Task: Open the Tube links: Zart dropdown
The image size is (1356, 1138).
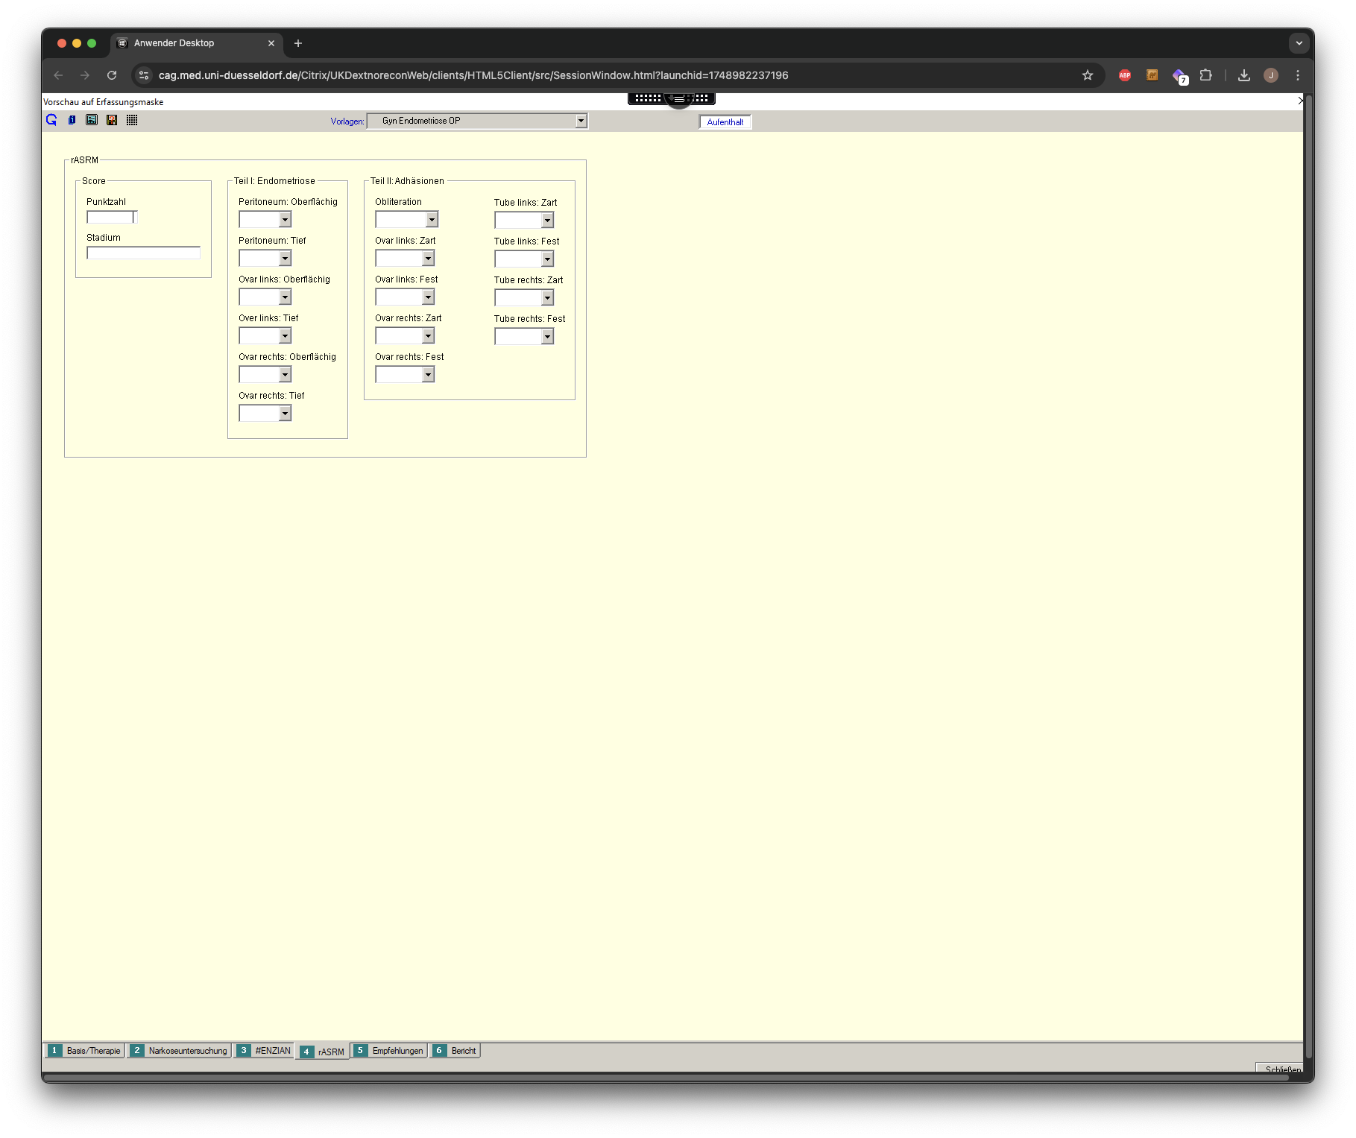Action: click(547, 221)
